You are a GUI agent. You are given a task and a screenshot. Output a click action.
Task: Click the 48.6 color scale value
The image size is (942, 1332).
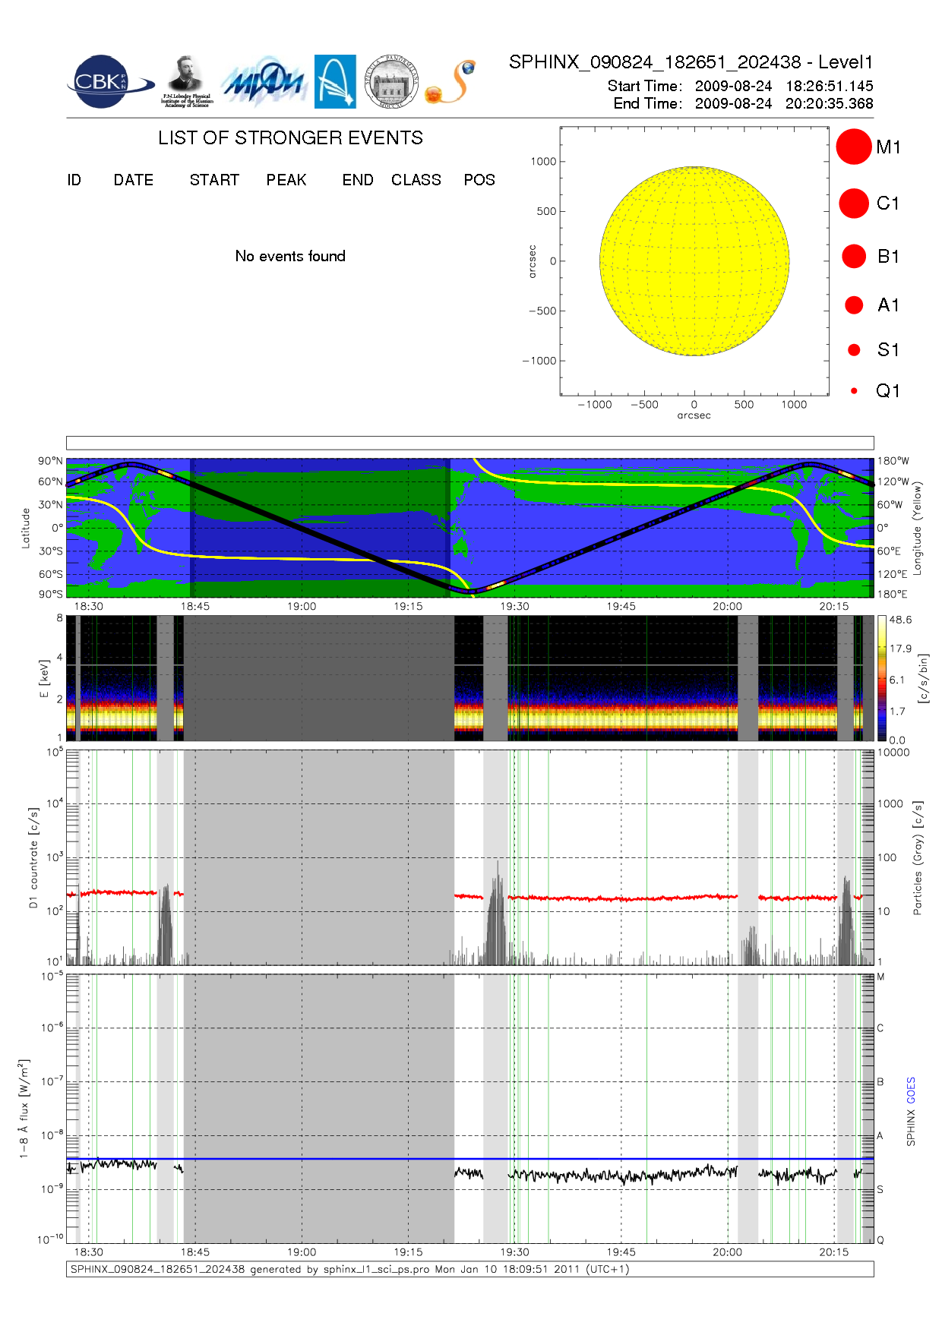[900, 620]
